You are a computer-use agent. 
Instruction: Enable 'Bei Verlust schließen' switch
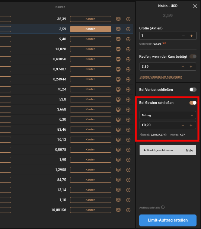tap(193, 89)
